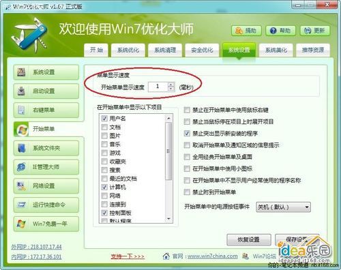This screenshot has width=341, height=270.
Task: Select 启动设置 sidebar icon
Action: click(x=21, y=91)
